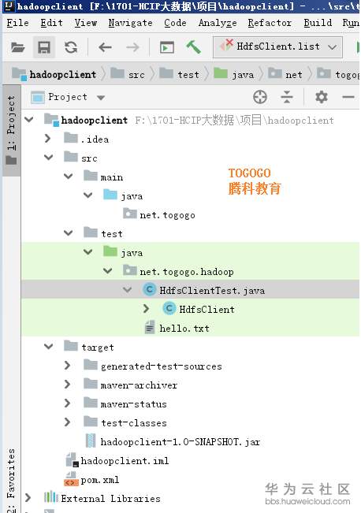
Task: Open the Navigate menu
Action: pyautogui.click(x=130, y=23)
